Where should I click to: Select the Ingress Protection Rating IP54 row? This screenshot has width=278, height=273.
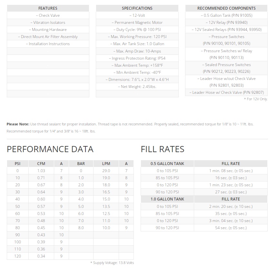[137, 58]
